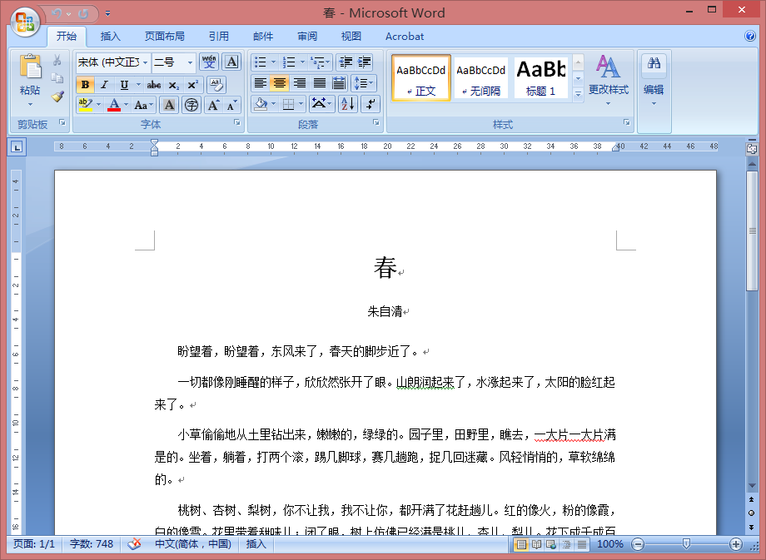Screen dimensions: 766x560
Task: Toggle Underline formatting
Action: [x=124, y=85]
